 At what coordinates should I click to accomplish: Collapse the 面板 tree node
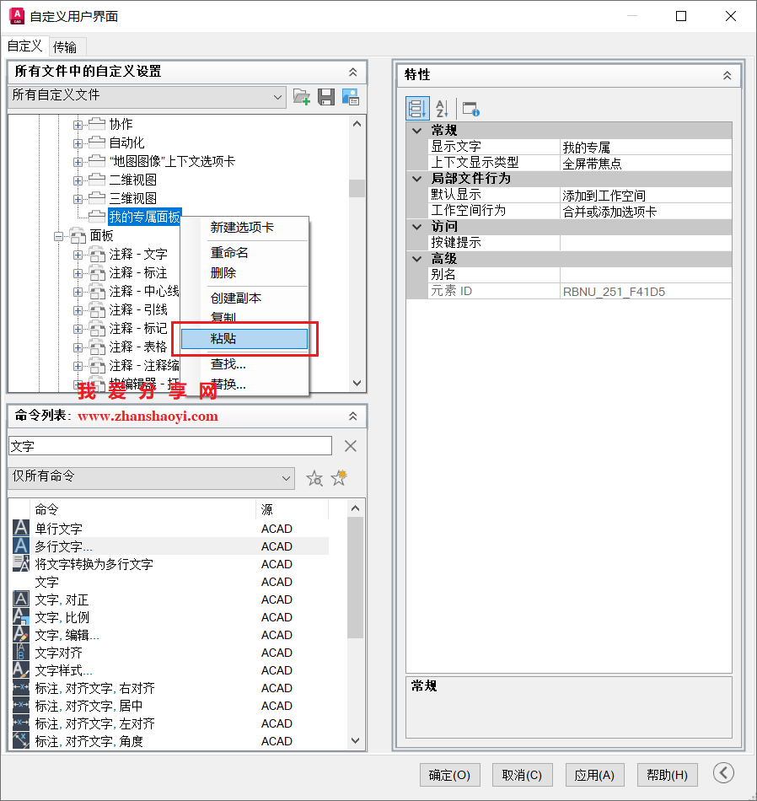(58, 235)
